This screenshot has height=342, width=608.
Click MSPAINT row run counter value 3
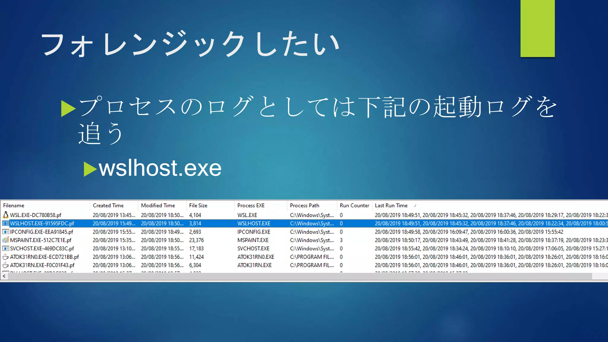341,240
